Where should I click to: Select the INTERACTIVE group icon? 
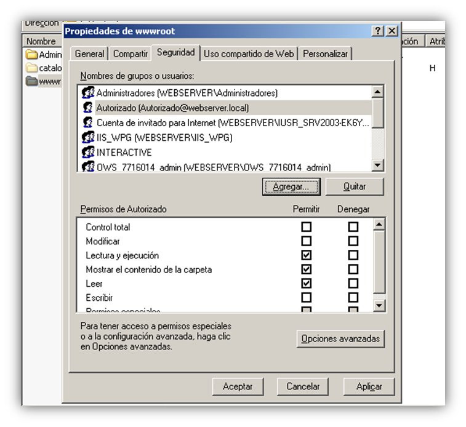[x=88, y=152]
